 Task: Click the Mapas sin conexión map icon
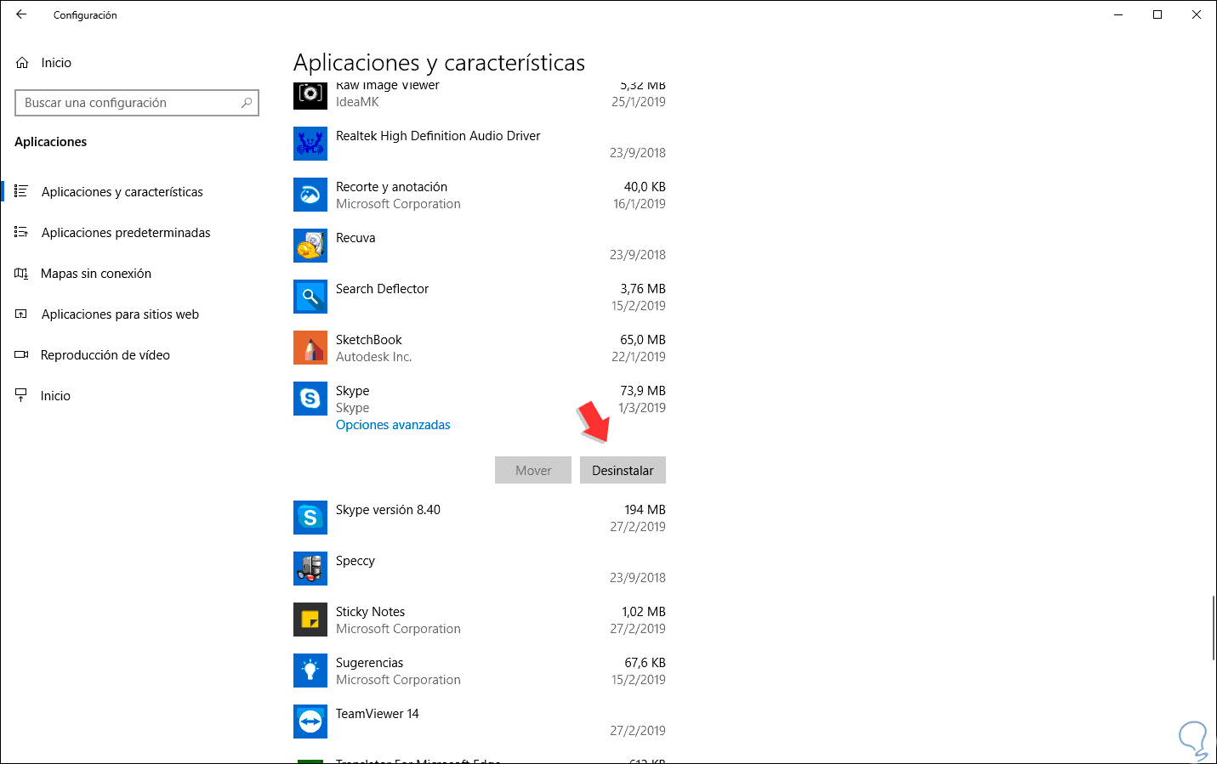(21, 273)
